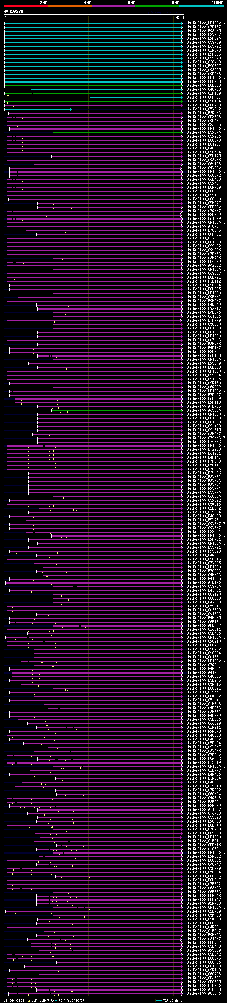Open hit UniRef100_Q6GLA2
The image size is (227, 1003).
[x=204, y=176]
